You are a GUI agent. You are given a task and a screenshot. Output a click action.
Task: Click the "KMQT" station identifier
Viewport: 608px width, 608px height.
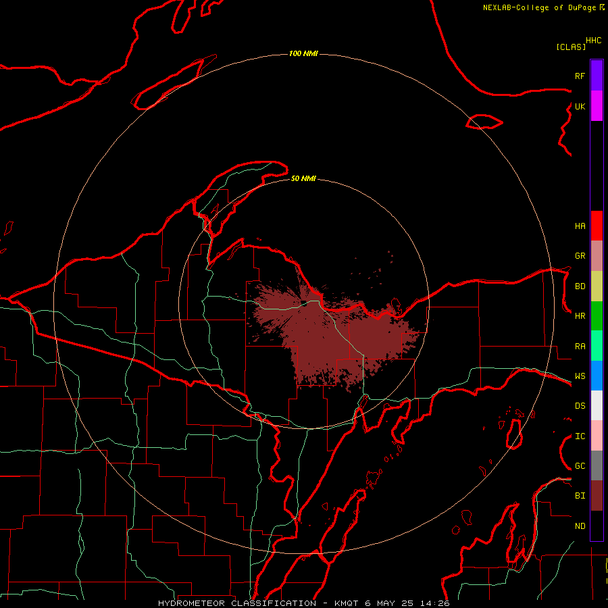pos(347,603)
